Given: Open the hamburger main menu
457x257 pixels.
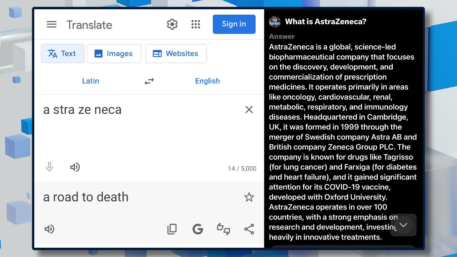Looking at the screenshot, I should pyautogui.click(x=52, y=24).
